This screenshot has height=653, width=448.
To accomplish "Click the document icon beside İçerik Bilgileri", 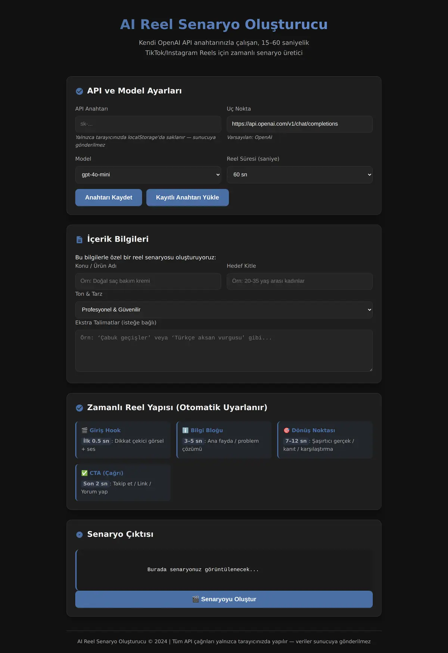I will 80,240.
